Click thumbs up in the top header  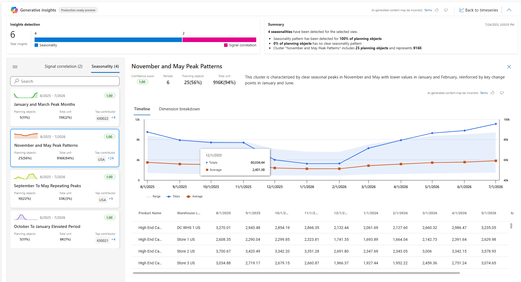coord(437,10)
